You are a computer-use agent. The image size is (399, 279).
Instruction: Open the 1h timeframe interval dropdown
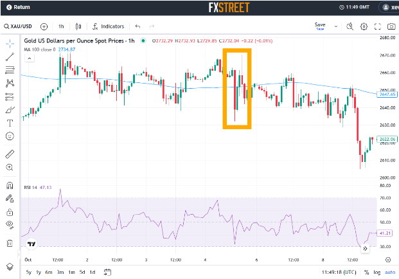coord(61,26)
